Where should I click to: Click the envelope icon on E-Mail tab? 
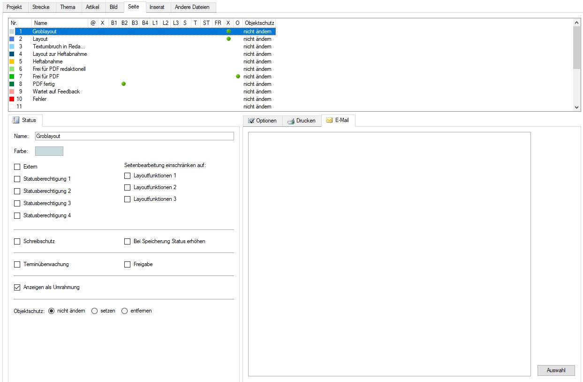[329, 121]
